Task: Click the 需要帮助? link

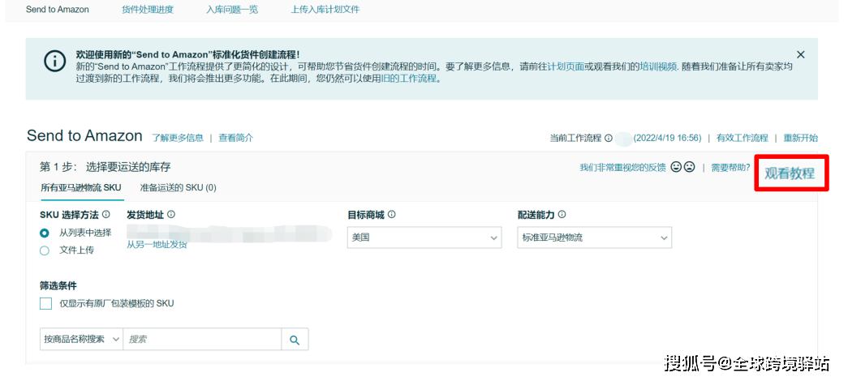Action: pos(730,168)
